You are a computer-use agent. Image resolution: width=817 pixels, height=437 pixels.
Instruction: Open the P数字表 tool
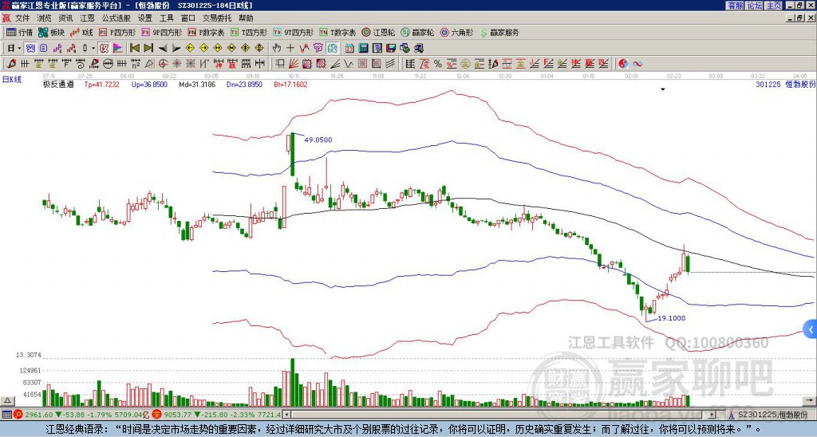[x=206, y=32]
